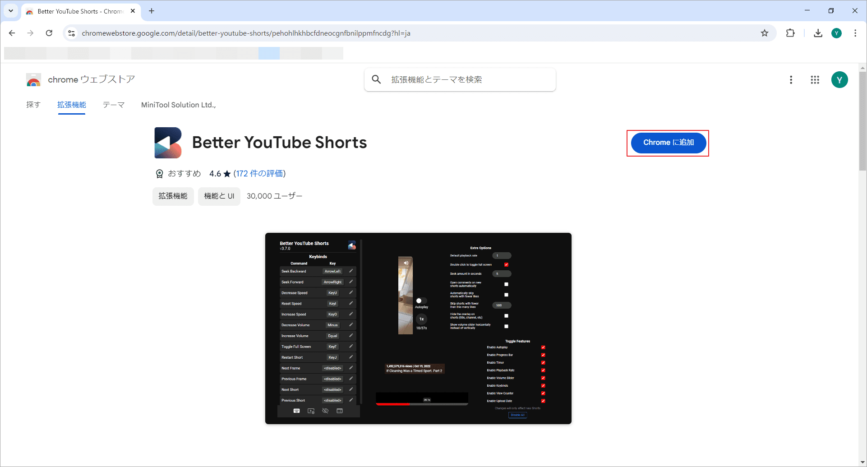The width and height of the screenshot is (867, 467).
Task: Open the 172 件の評価 reviews link
Action: tap(259, 174)
